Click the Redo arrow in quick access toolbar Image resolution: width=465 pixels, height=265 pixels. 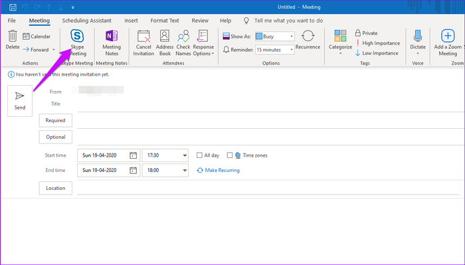click(x=37, y=7)
